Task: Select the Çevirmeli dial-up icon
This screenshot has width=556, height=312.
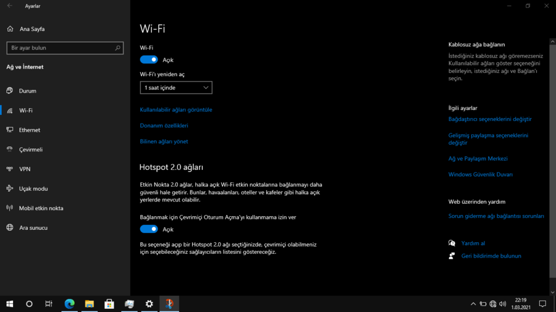Action: [x=9, y=150]
